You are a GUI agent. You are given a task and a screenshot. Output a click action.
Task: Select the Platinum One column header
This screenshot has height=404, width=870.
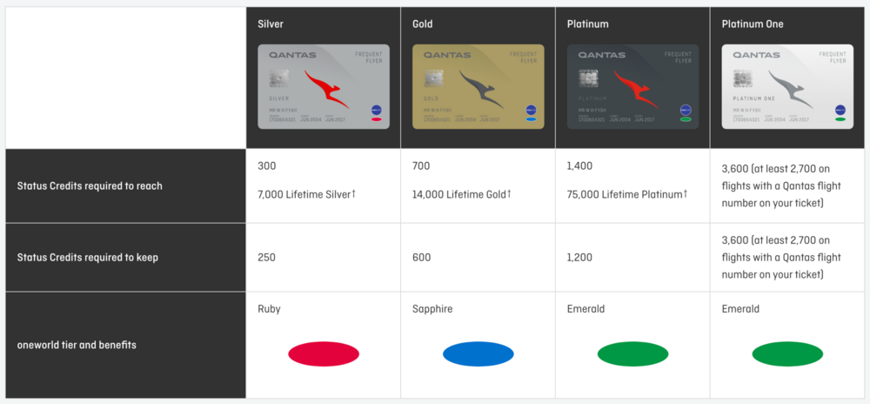pyautogui.click(x=753, y=24)
